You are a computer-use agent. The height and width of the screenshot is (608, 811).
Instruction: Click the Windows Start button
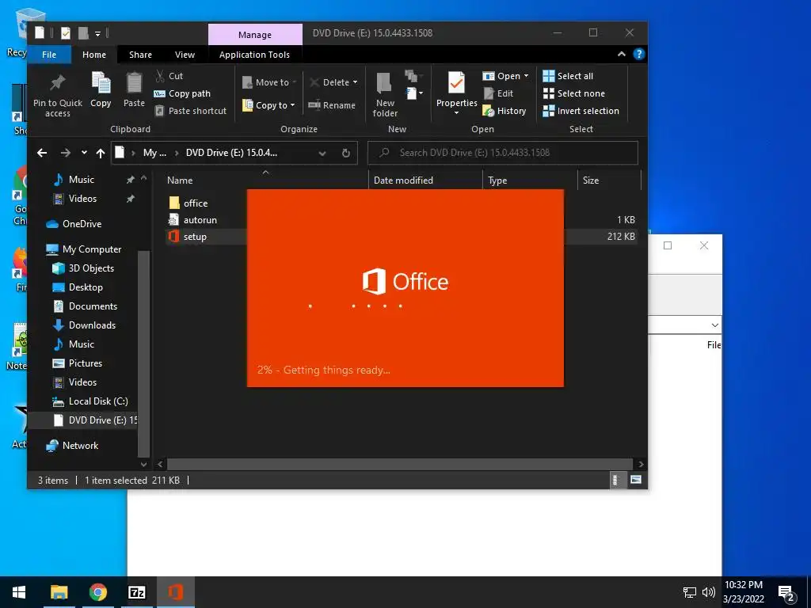click(19, 592)
